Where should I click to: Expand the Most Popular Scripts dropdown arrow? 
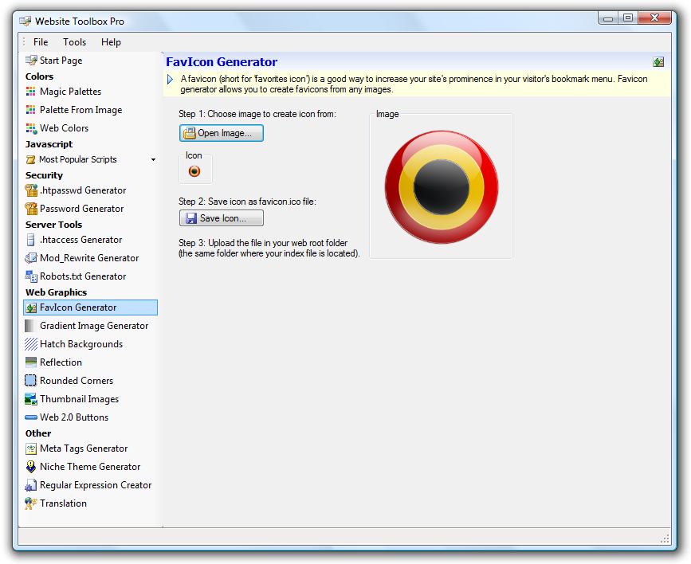tap(153, 159)
